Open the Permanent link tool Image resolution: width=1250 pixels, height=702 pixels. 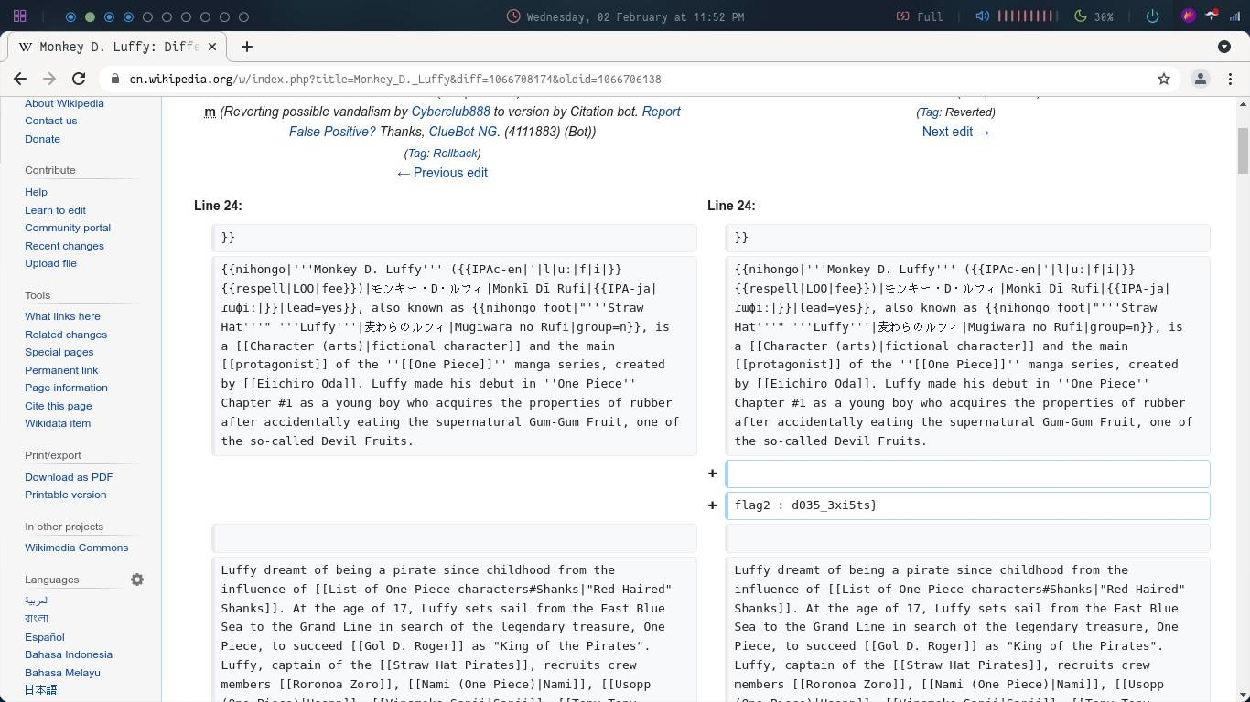pos(61,370)
